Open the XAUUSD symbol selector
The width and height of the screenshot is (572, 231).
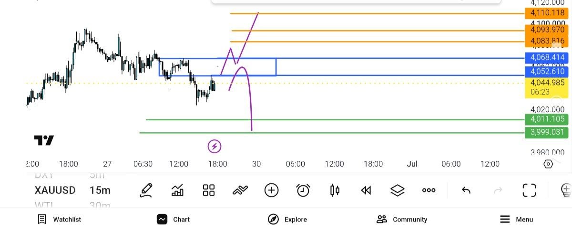pyautogui.click(x=55, y=190)
